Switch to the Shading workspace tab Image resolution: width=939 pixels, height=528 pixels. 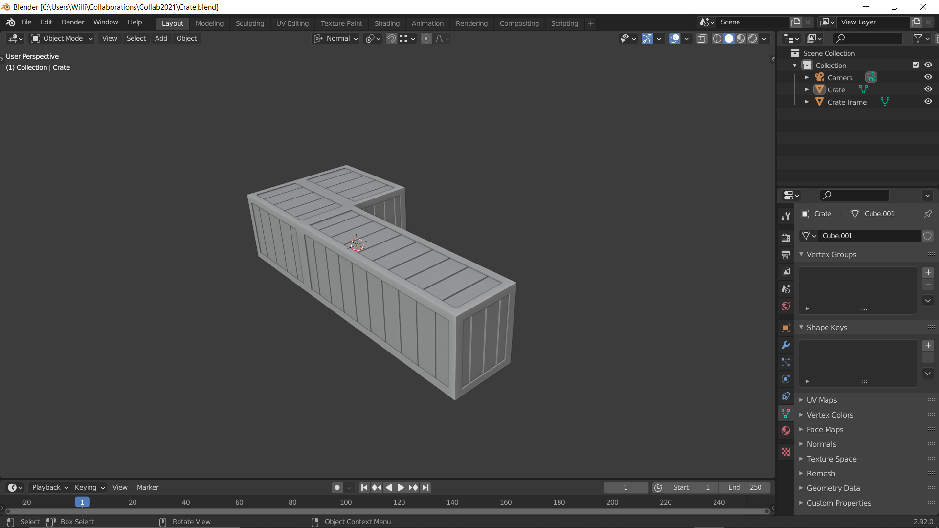click(x=386, y=23)
